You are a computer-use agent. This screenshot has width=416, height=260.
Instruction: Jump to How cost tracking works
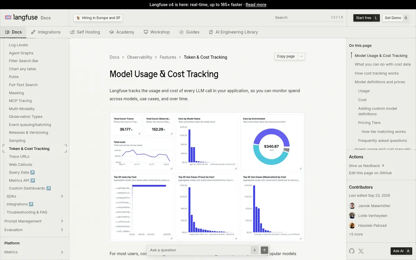click(376, 73)
